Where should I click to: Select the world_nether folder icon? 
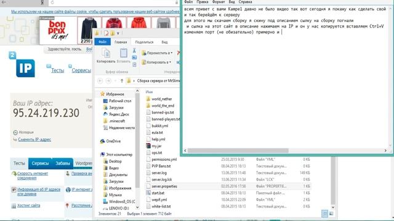pyautogui.click(x=148, y=99)
